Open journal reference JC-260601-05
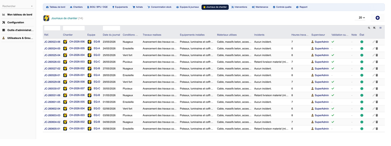This screenshot has height=146, width=391. [x=52, y=102]
